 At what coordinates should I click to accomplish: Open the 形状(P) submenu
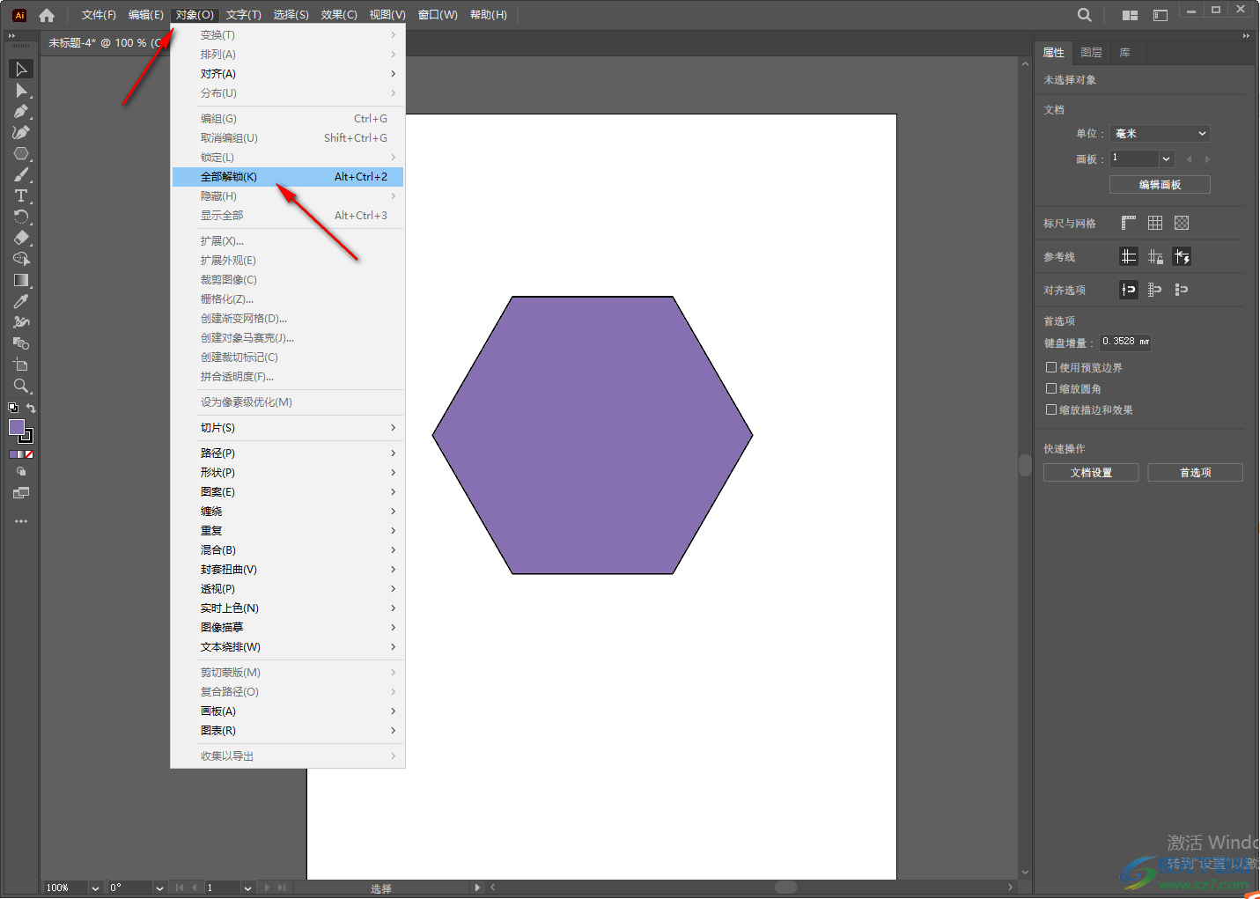click(x=288, y=473)
